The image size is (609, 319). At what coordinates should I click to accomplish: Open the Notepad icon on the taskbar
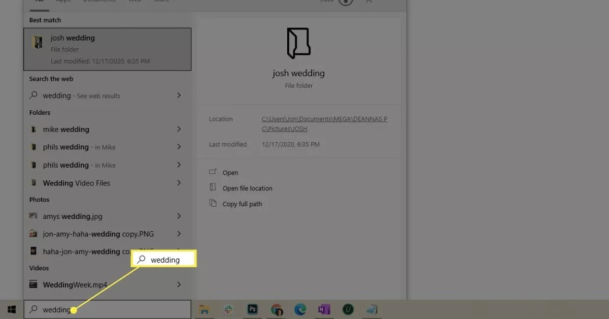(371, 309)
